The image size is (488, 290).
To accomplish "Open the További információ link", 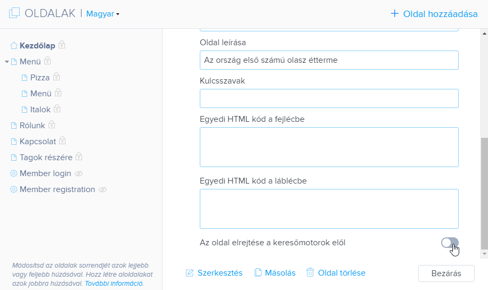I will point(113,284).
